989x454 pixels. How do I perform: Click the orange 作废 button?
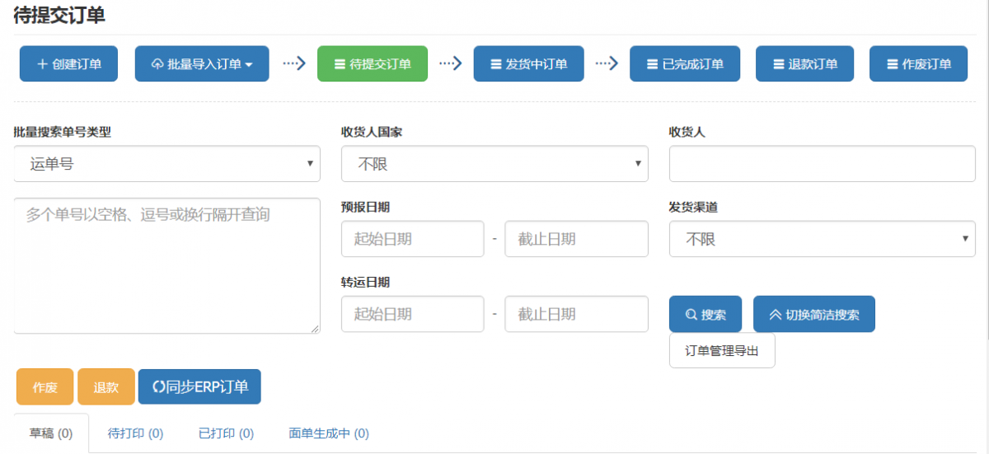(45, 387)
